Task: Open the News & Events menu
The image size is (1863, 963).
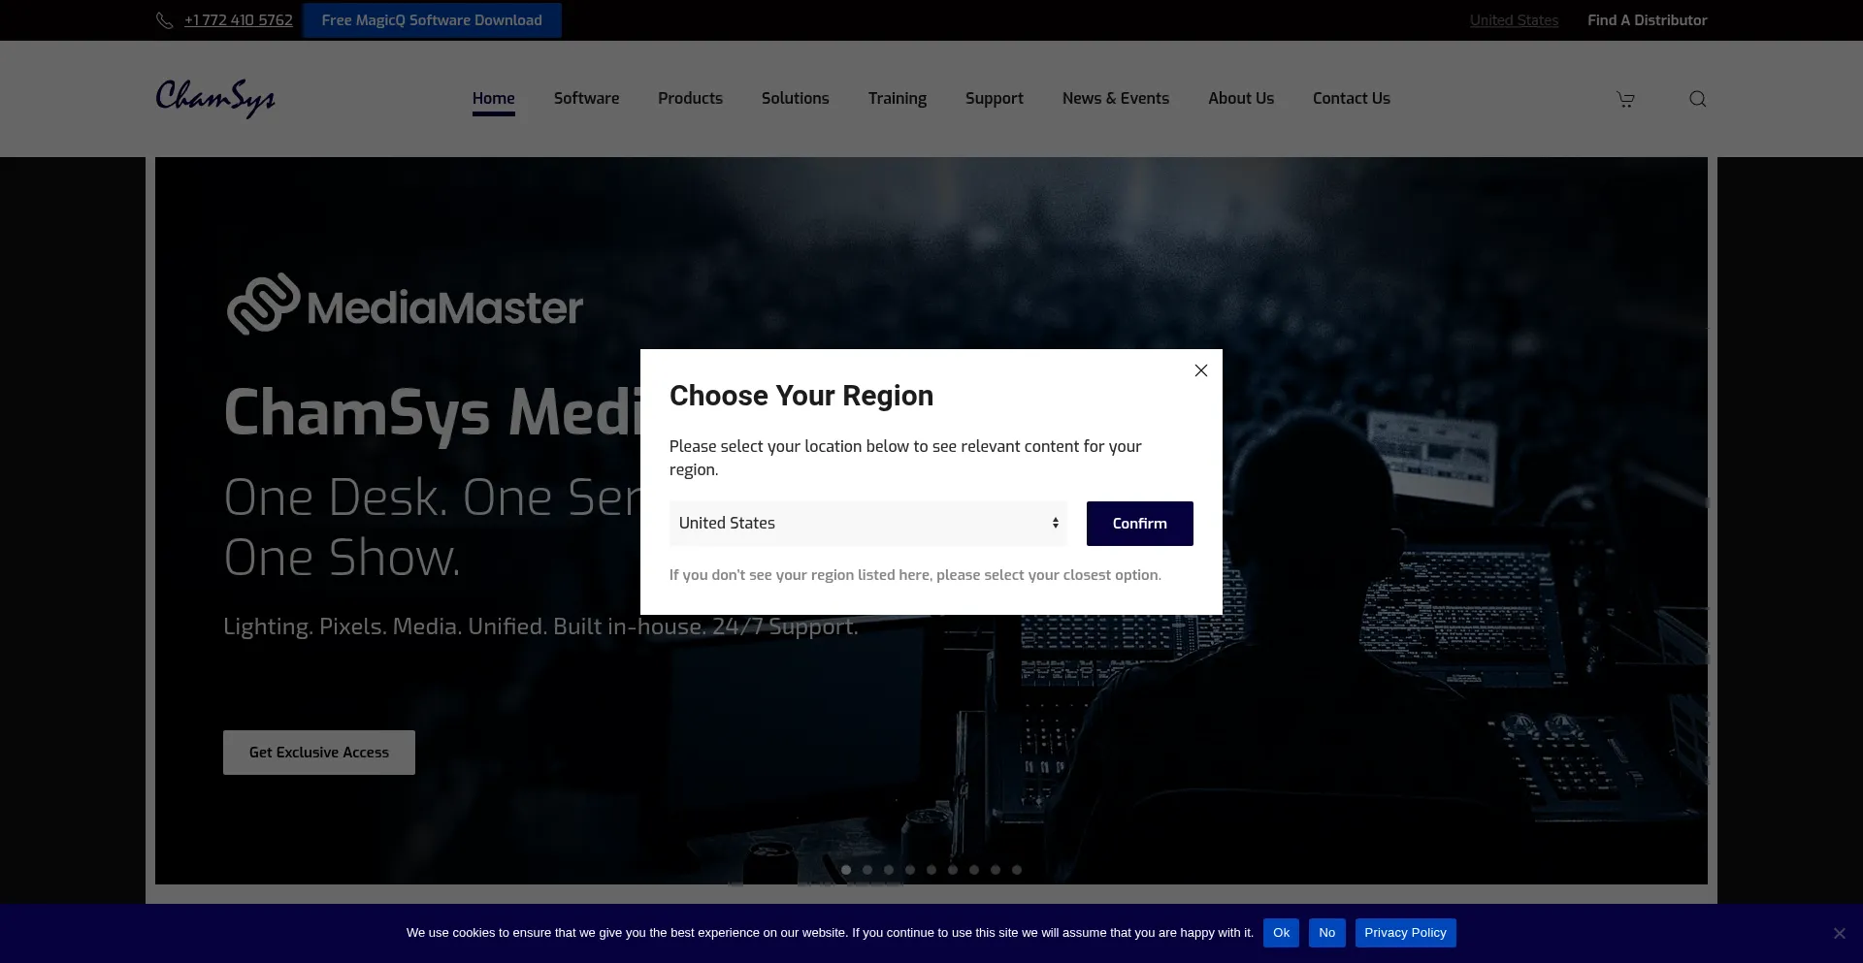Action: coord(1116,99)
